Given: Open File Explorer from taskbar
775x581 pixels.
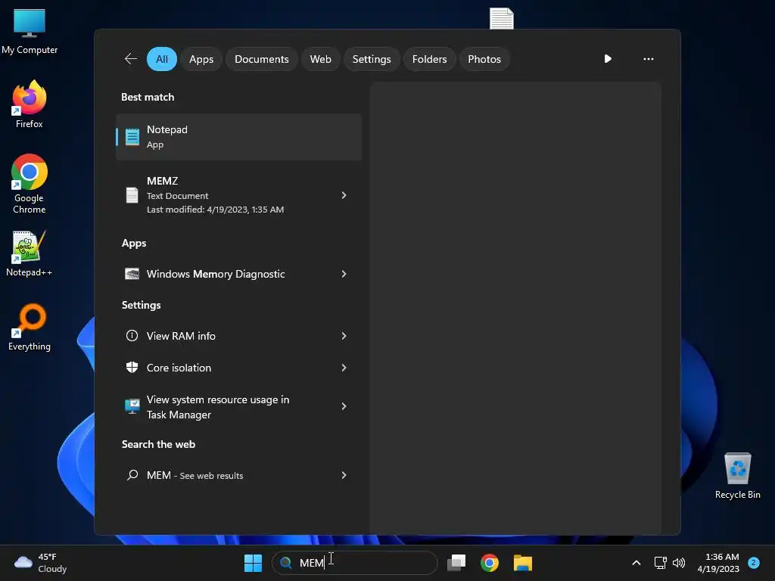Looking at the screenshot, I should 522,563.
